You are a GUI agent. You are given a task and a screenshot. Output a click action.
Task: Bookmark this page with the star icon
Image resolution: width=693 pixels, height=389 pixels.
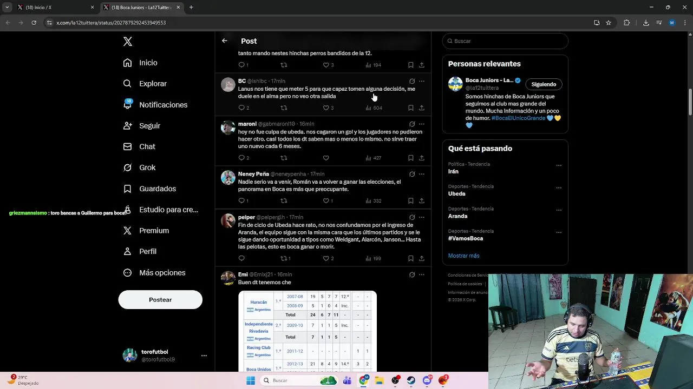click(x=609, y=23)
